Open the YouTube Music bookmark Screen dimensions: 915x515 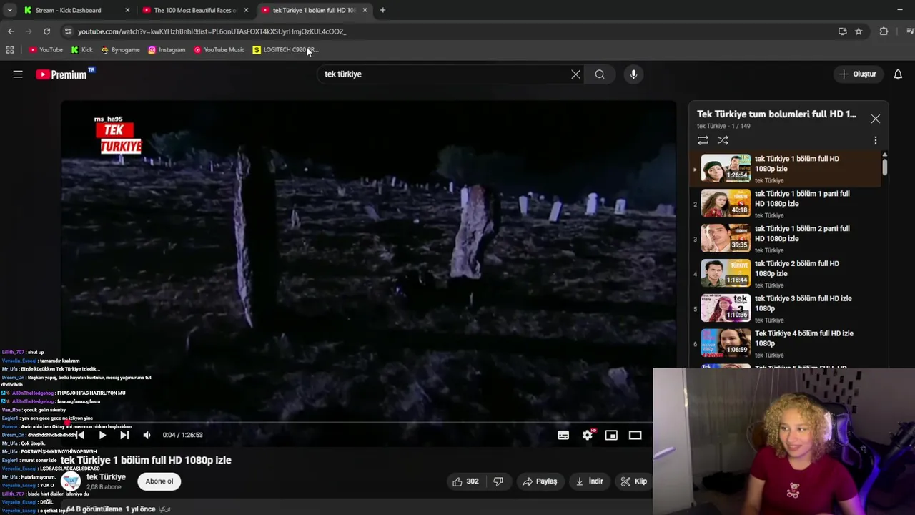pos(219,50)
